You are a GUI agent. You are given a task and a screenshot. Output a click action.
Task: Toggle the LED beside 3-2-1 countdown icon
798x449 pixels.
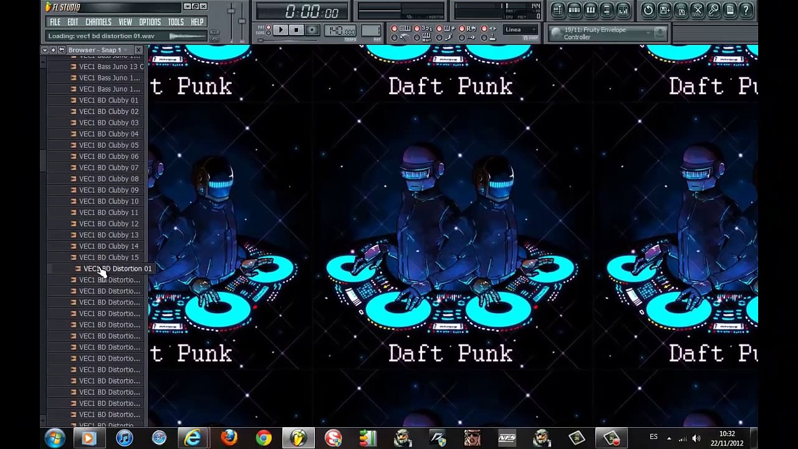416,29
